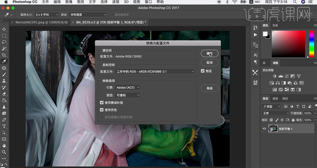Select the Paint Bucket tool
The height and width of the screenshot is (168, 317).
coord(4,100)
